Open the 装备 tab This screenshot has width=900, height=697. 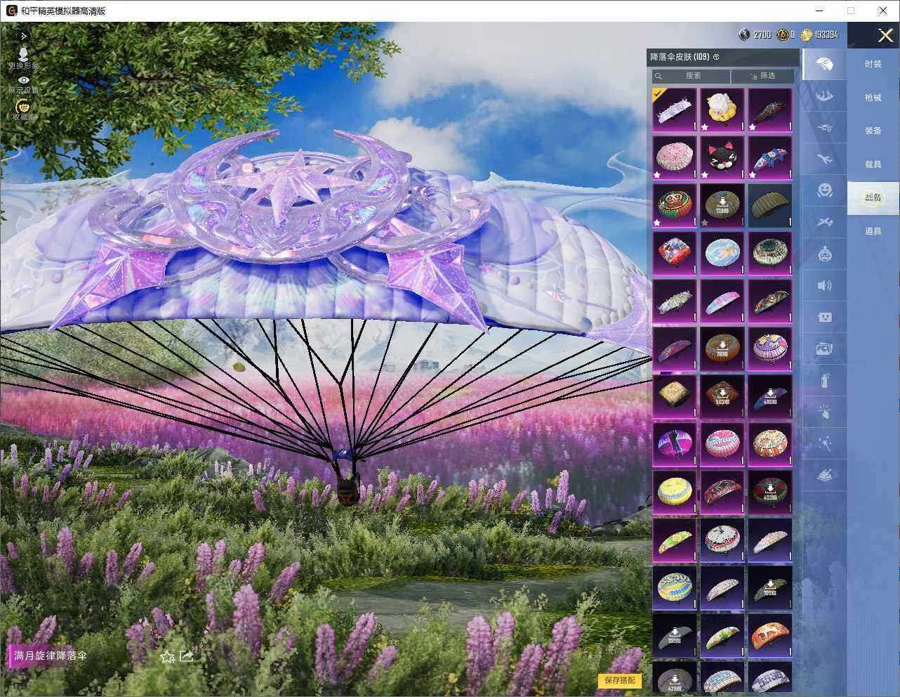pyautogui.click(x=873, y=131)
